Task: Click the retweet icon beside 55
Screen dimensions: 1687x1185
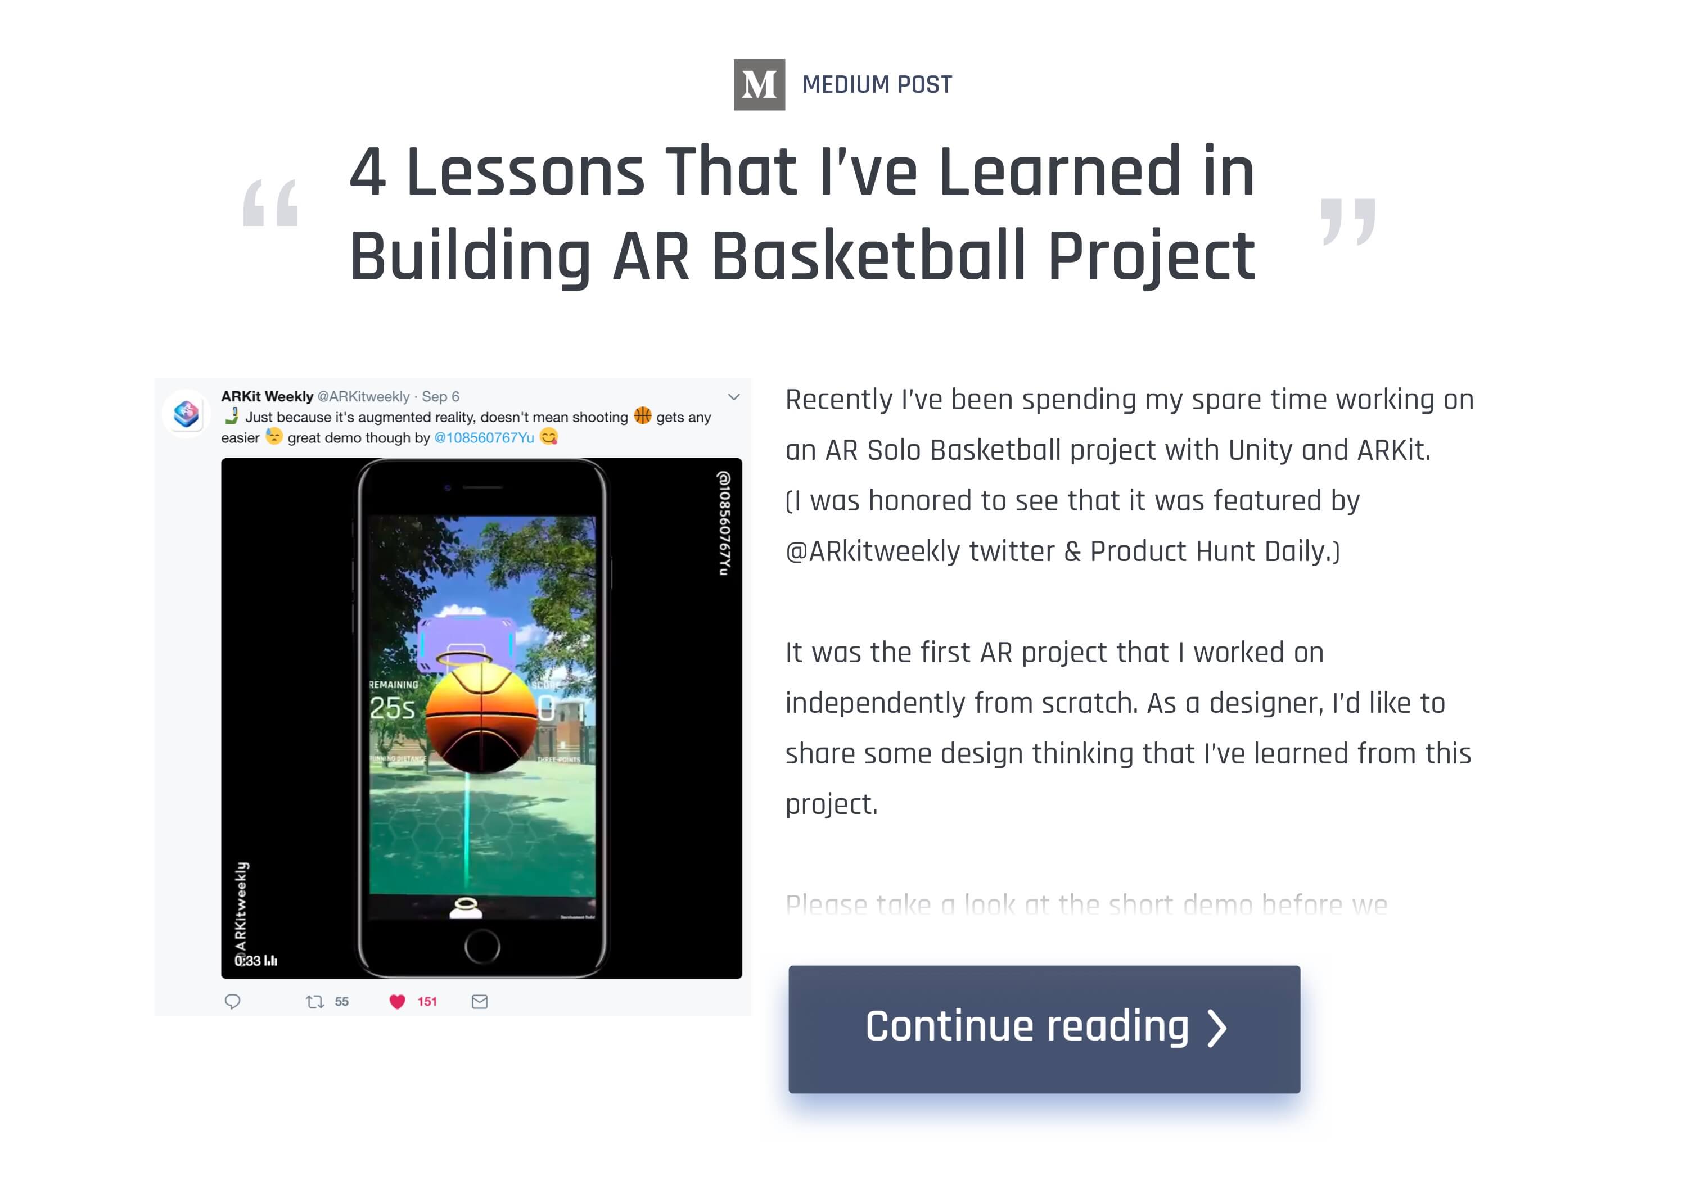Action: coord(314,1001)
